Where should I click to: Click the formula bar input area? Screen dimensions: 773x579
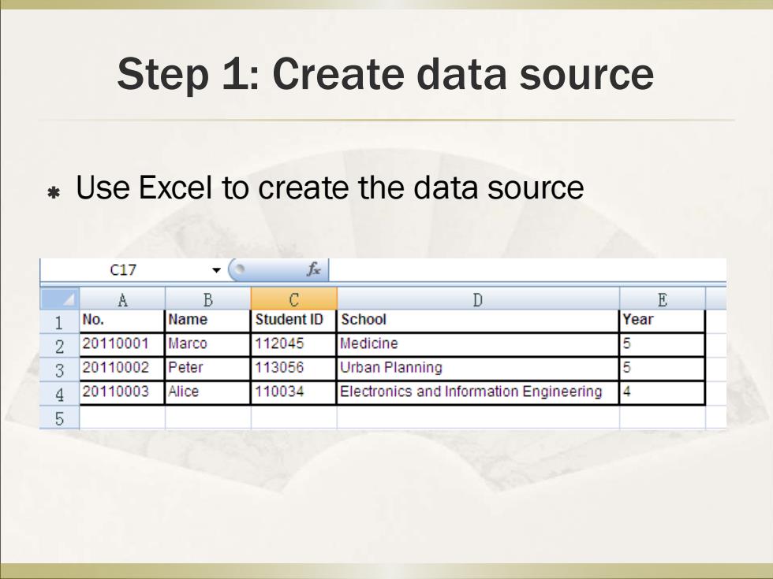pyautogui.click(x=528, y=269)
